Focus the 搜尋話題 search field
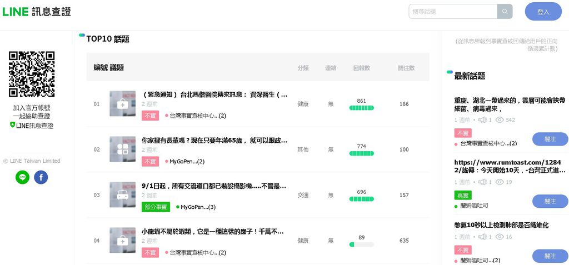 pyautogui.click(x=453, y=12)
